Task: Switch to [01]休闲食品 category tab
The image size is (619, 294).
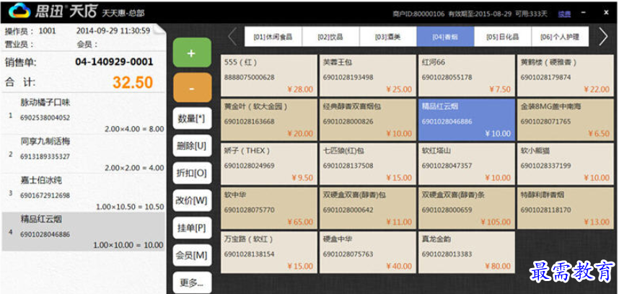Action: pyautogui.click(x=273, y=37)
